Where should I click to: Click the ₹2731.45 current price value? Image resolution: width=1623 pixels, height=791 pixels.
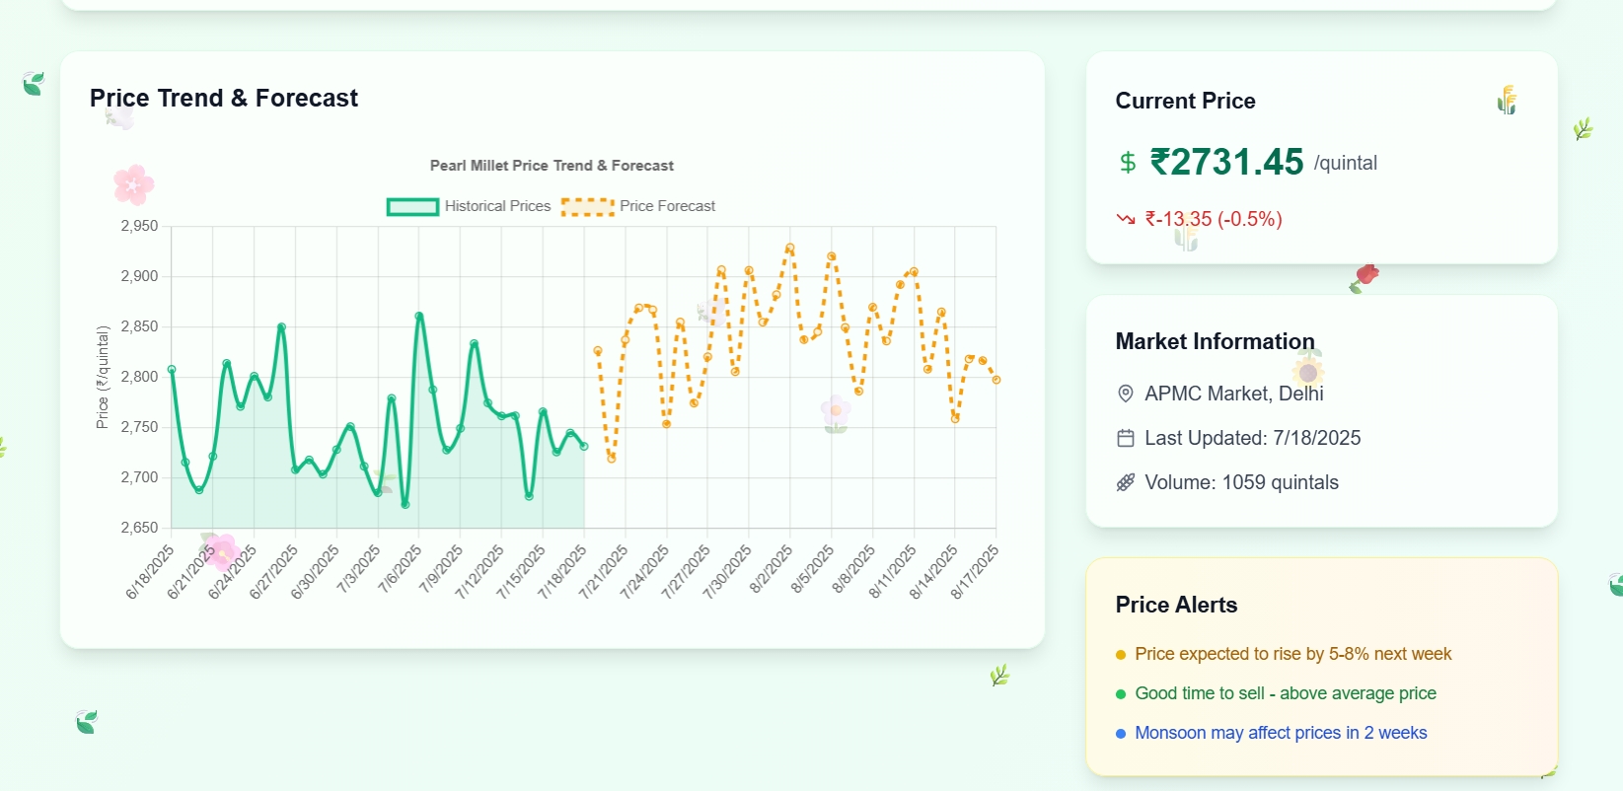click(1226, 162)
